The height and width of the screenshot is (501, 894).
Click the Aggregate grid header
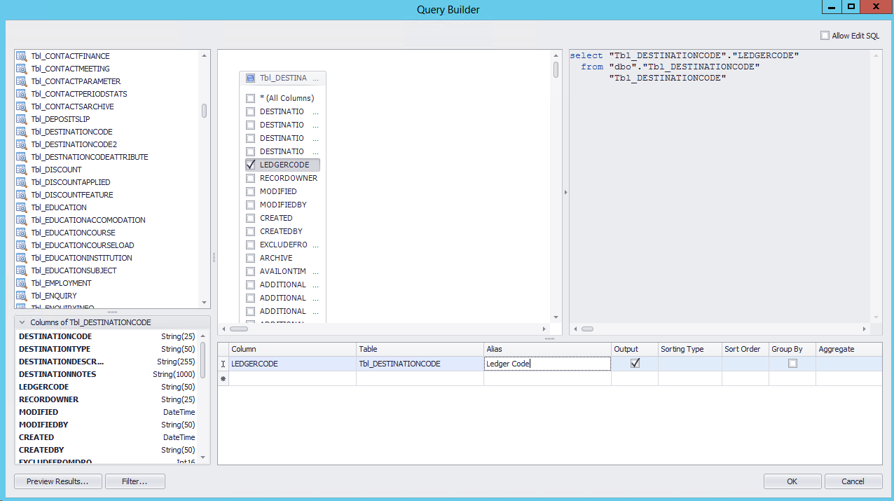point(848,349)
